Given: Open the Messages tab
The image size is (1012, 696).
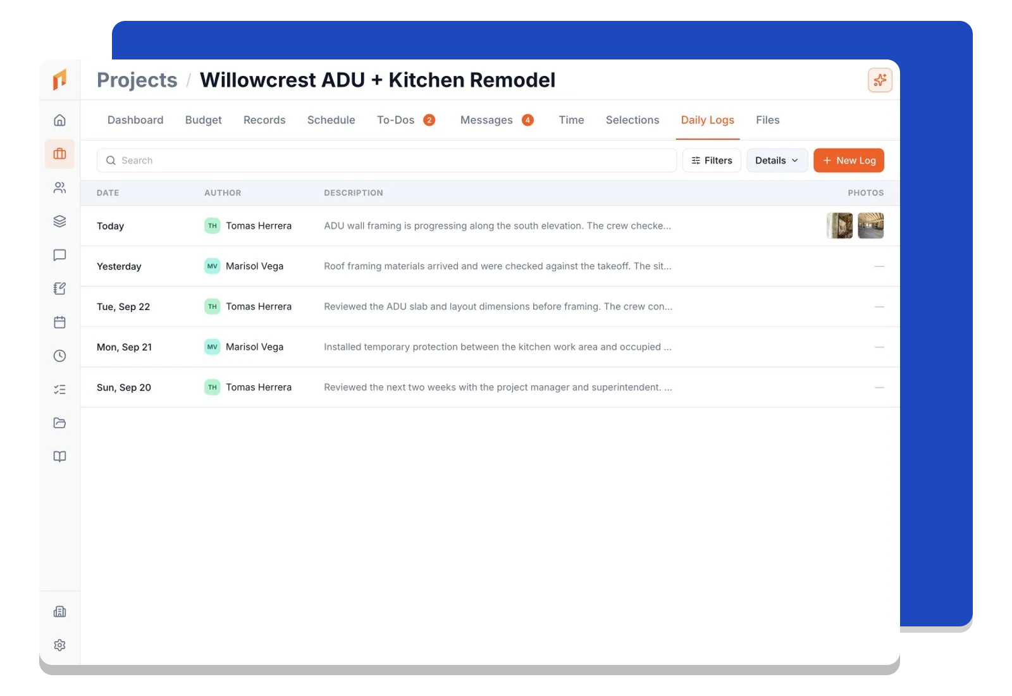Looking at the screenshot, I should click(x=497, y=120).
